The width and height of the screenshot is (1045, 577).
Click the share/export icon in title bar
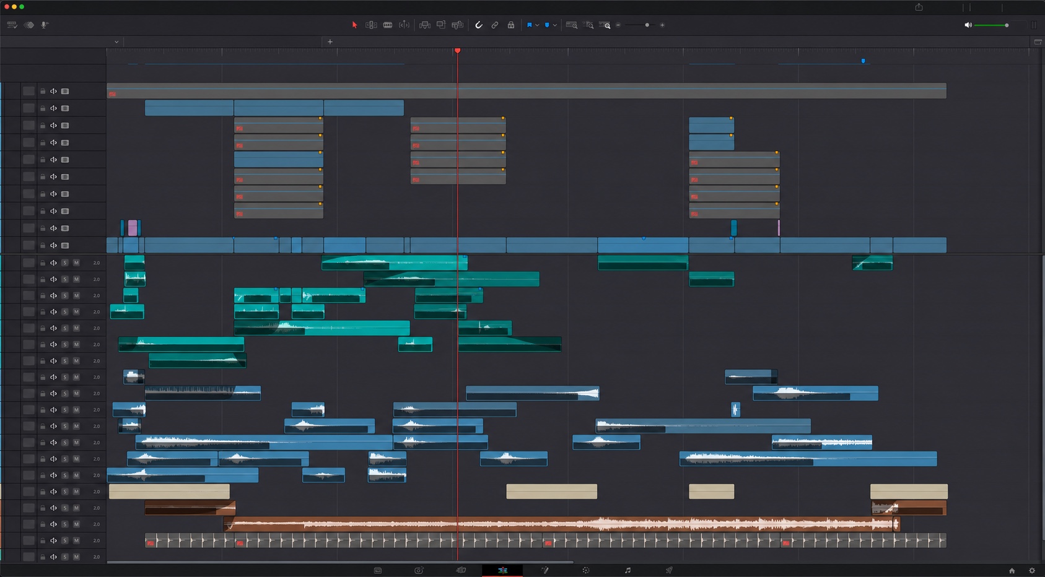(x=919, y=7)
